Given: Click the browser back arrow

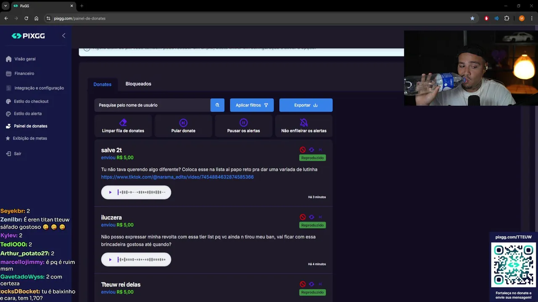Looking at the screenshot, I should point(6,18).
